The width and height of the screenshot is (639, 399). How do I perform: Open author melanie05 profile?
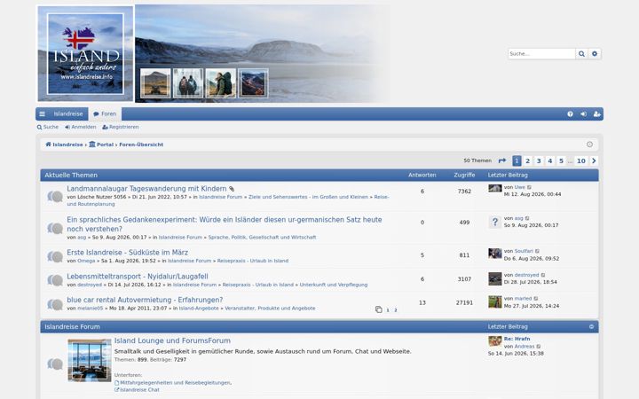coord(90,309)
